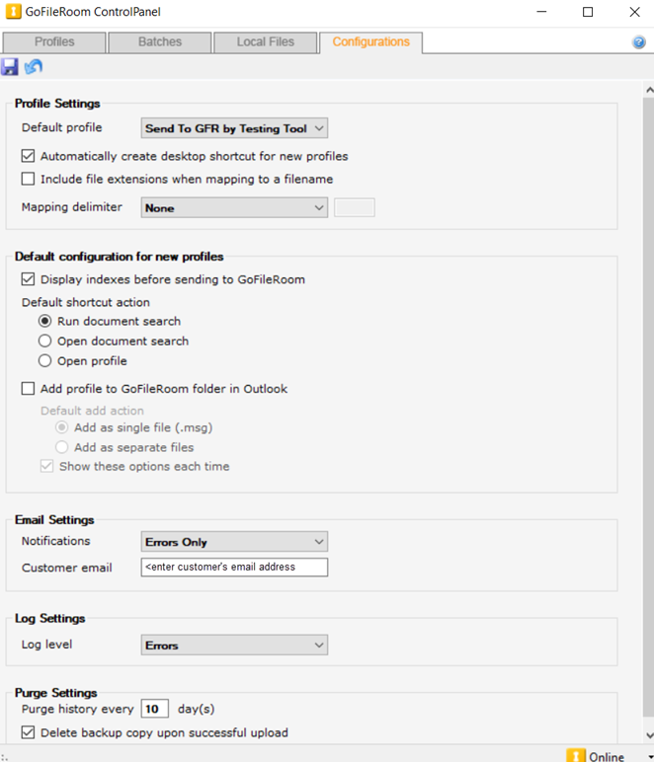The height and width of the screenshot is (762, 654).
Task: Click the undo/revert changes arrow icon
Action: pos(34,67)
